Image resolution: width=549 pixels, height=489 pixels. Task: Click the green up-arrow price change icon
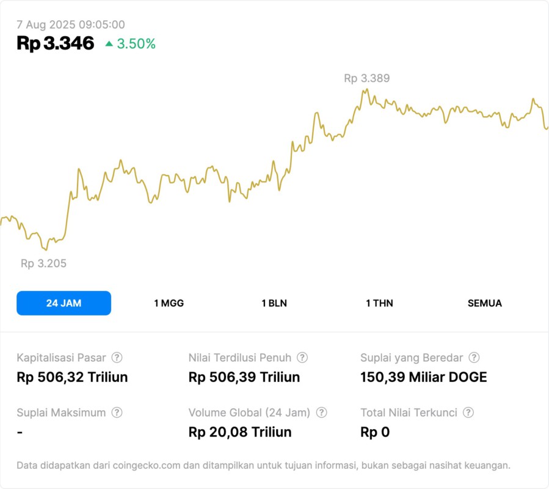point(109,44)
